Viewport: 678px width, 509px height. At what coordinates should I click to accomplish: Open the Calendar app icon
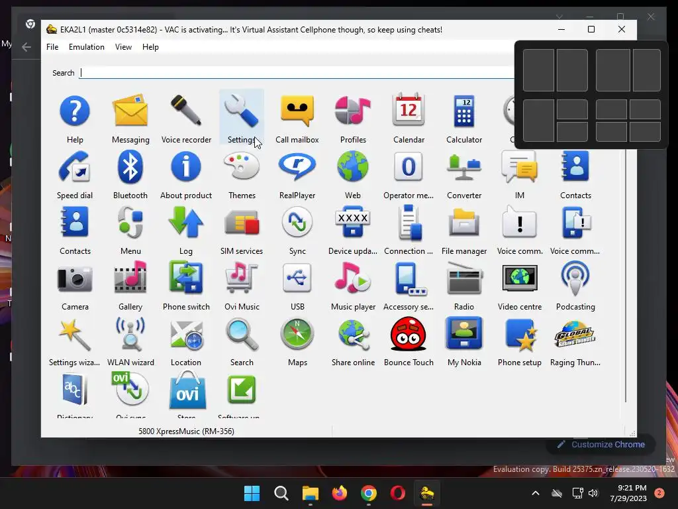(x=409, y=110)
